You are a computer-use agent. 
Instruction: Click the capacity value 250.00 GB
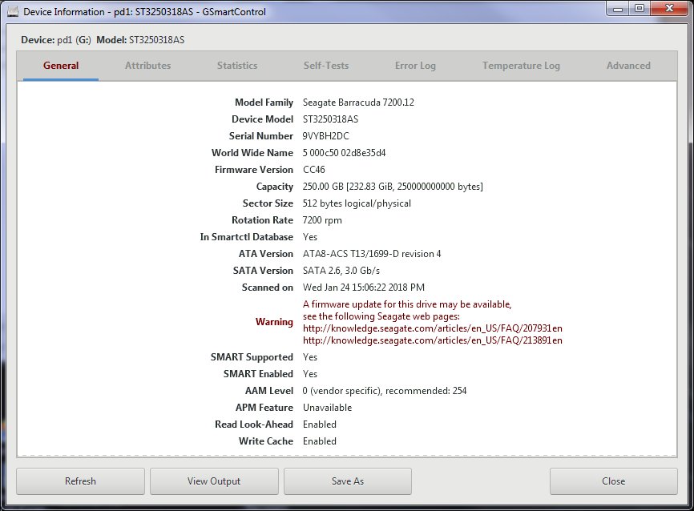pos(393,187)
